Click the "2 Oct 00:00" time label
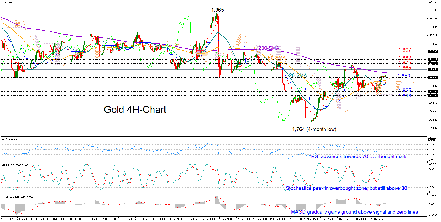Viewport: 441px width, 222px height. (57, 219)
